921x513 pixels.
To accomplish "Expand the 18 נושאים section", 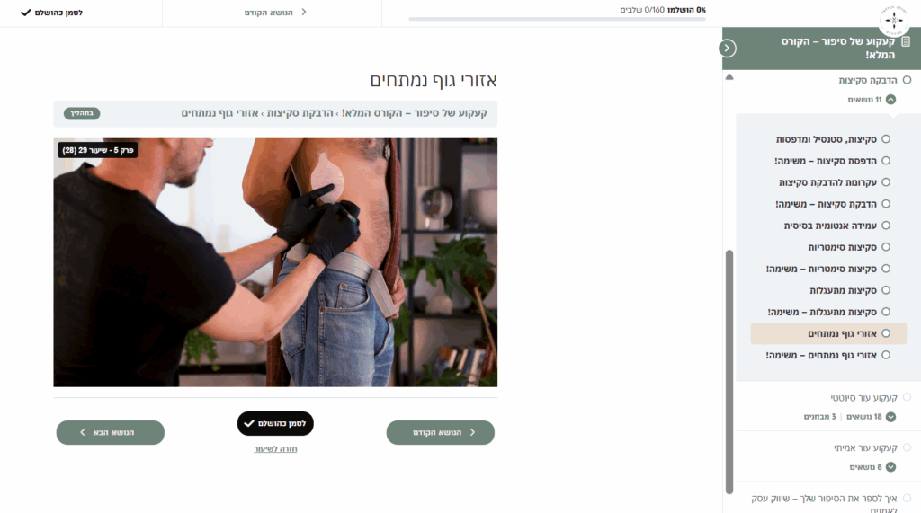I will [x=890, y=417].
